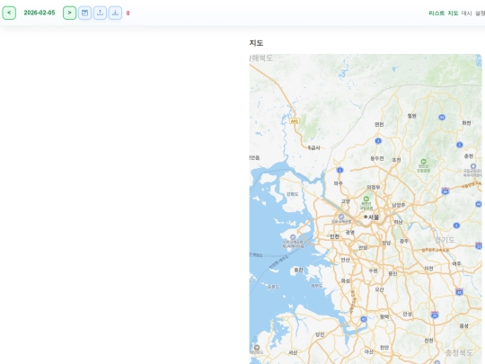Screen dimensions: 485x364
Task: Click the Incheon airport marker icon
Action: [293, 237]
